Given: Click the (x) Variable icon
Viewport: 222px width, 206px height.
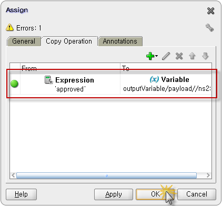Looking at the screenshot, I should [154, 79].
